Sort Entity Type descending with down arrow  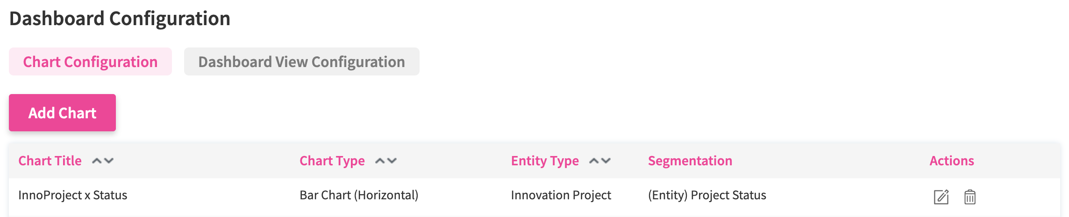(x=606, y=161)
